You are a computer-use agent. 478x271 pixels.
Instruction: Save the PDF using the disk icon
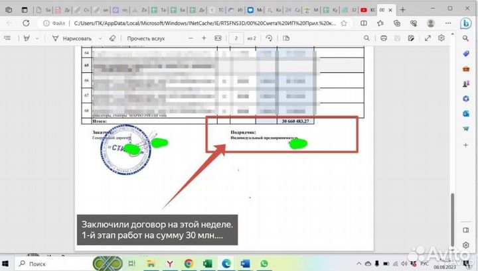(397, 38)
